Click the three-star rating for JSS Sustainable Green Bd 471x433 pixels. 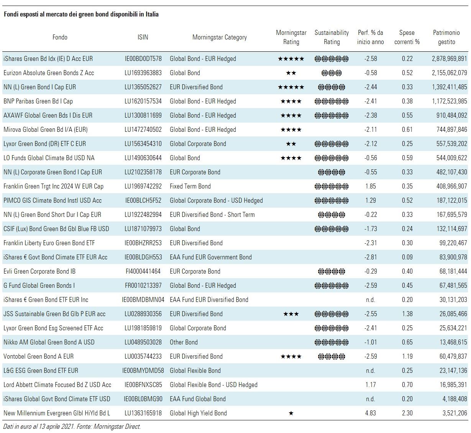pyautogui.click(x=291, y=314)
